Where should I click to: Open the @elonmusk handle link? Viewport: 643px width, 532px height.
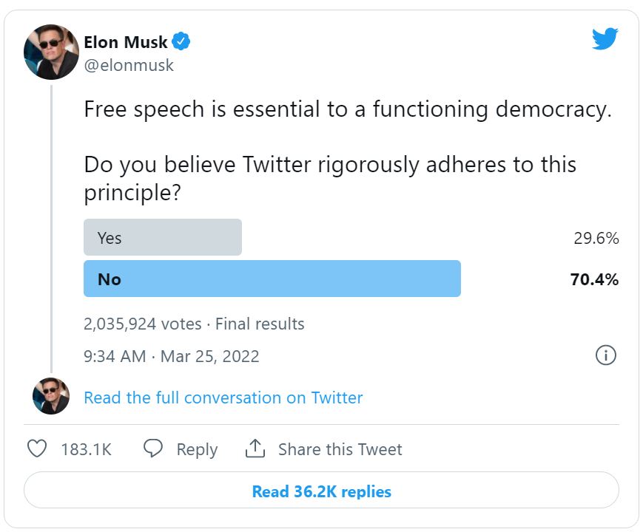(129, 66)
